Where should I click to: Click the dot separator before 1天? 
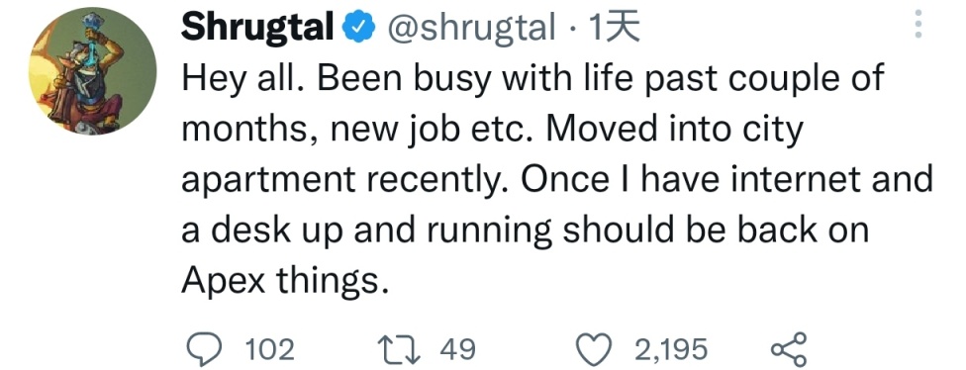coord(572,29)
